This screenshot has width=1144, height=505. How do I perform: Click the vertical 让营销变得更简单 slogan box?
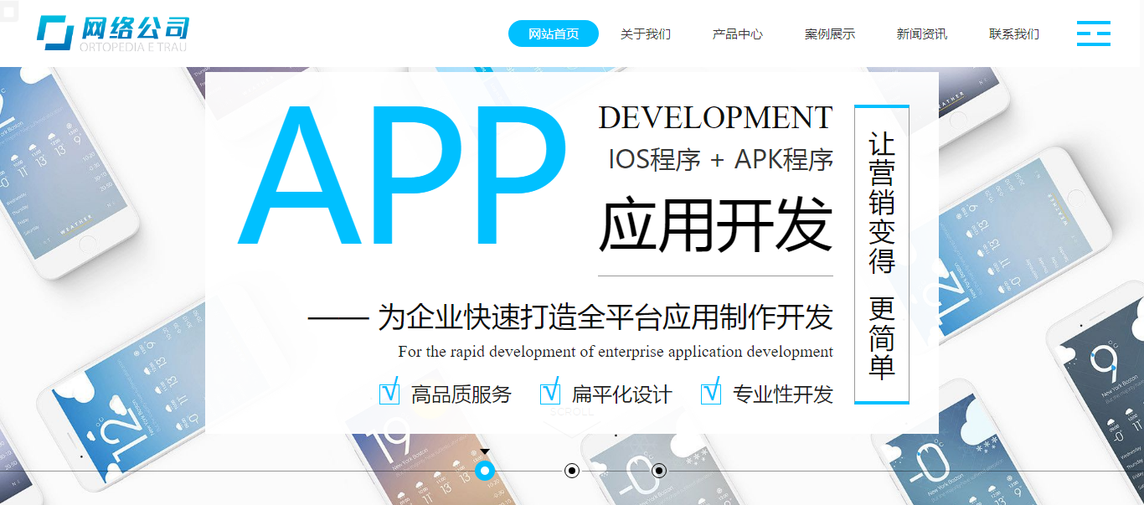click(x=881, y=255)
